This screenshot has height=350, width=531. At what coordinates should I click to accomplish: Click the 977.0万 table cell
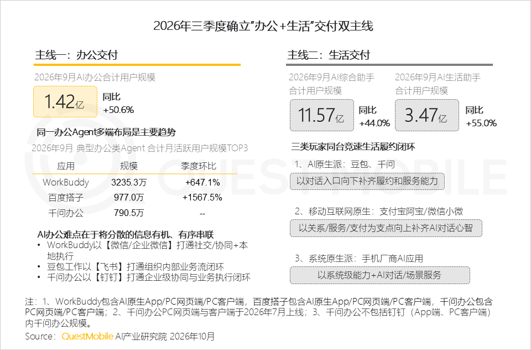(x=129, y=197)
